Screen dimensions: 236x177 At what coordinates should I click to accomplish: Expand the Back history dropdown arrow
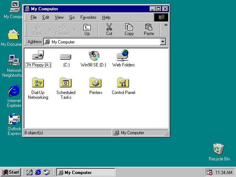(50, 30)
